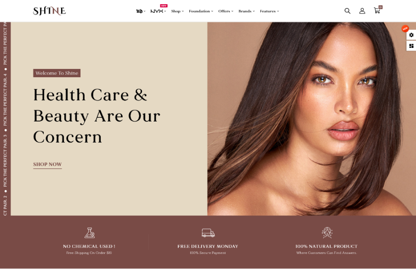Screen dimensions: 416x276
Task: Click the Welcome To Shine badge
Action: point(57,73)
